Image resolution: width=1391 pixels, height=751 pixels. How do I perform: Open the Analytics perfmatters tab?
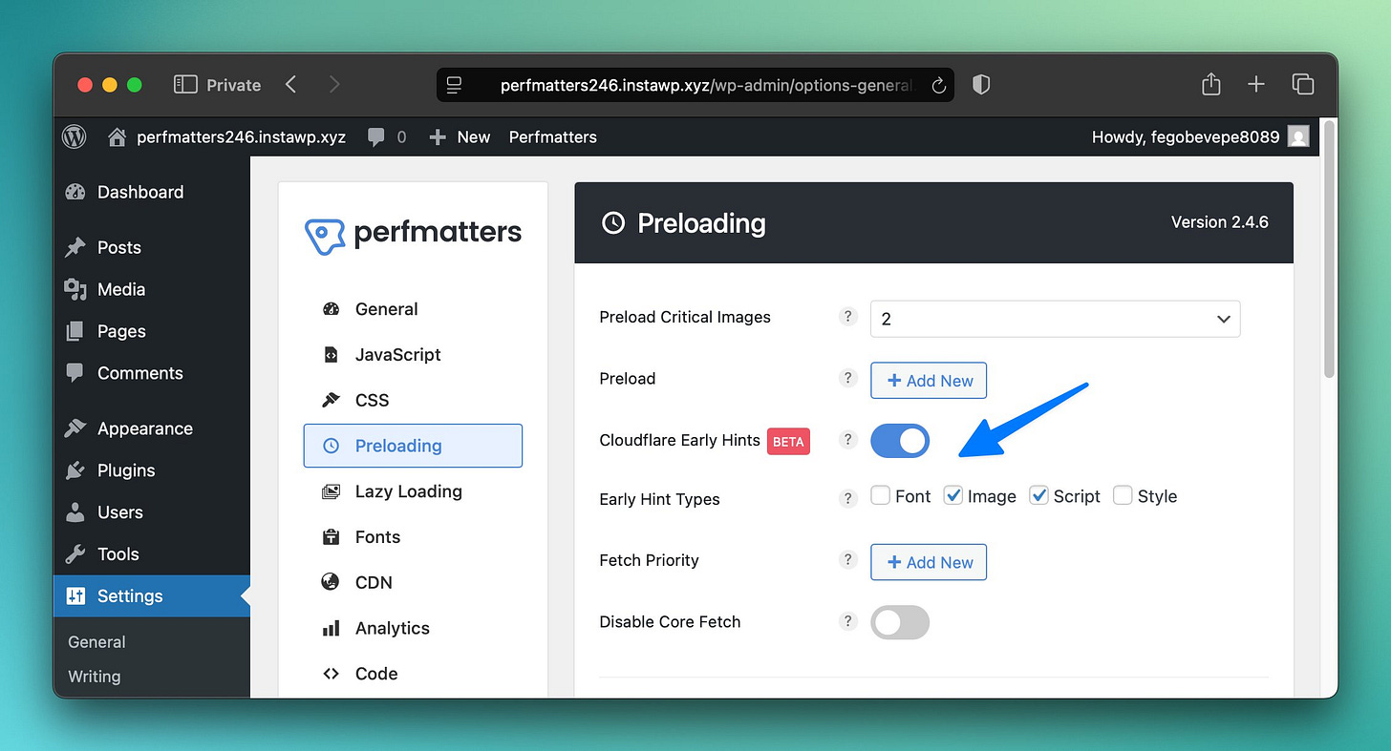(x=413, y=628)
